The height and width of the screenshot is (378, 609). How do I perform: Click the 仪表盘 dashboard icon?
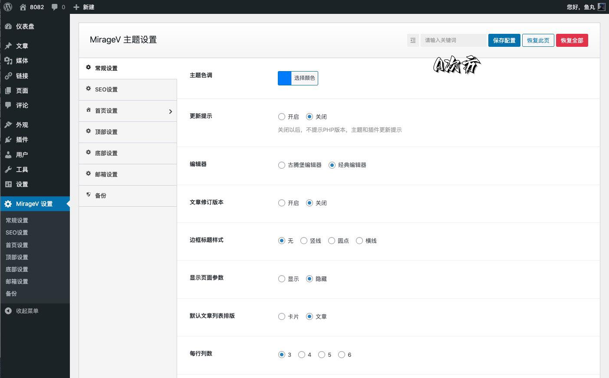point(8,26)
